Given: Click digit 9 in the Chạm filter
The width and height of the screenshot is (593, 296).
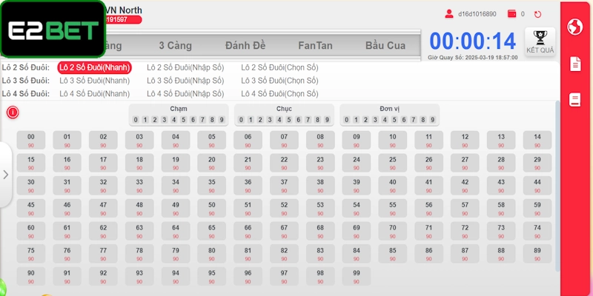Looking at the screenshot, I should [222, 120].
